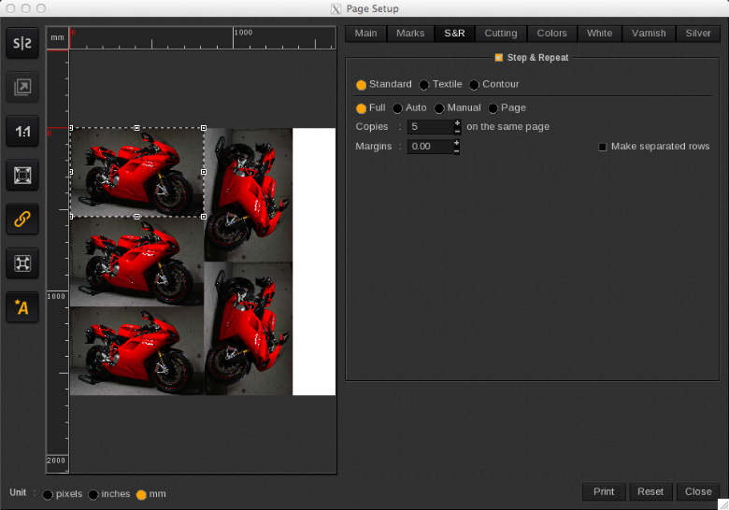Screen dimensions: 729x510
Task: Set unit to inches radio button
Action: 93,495
